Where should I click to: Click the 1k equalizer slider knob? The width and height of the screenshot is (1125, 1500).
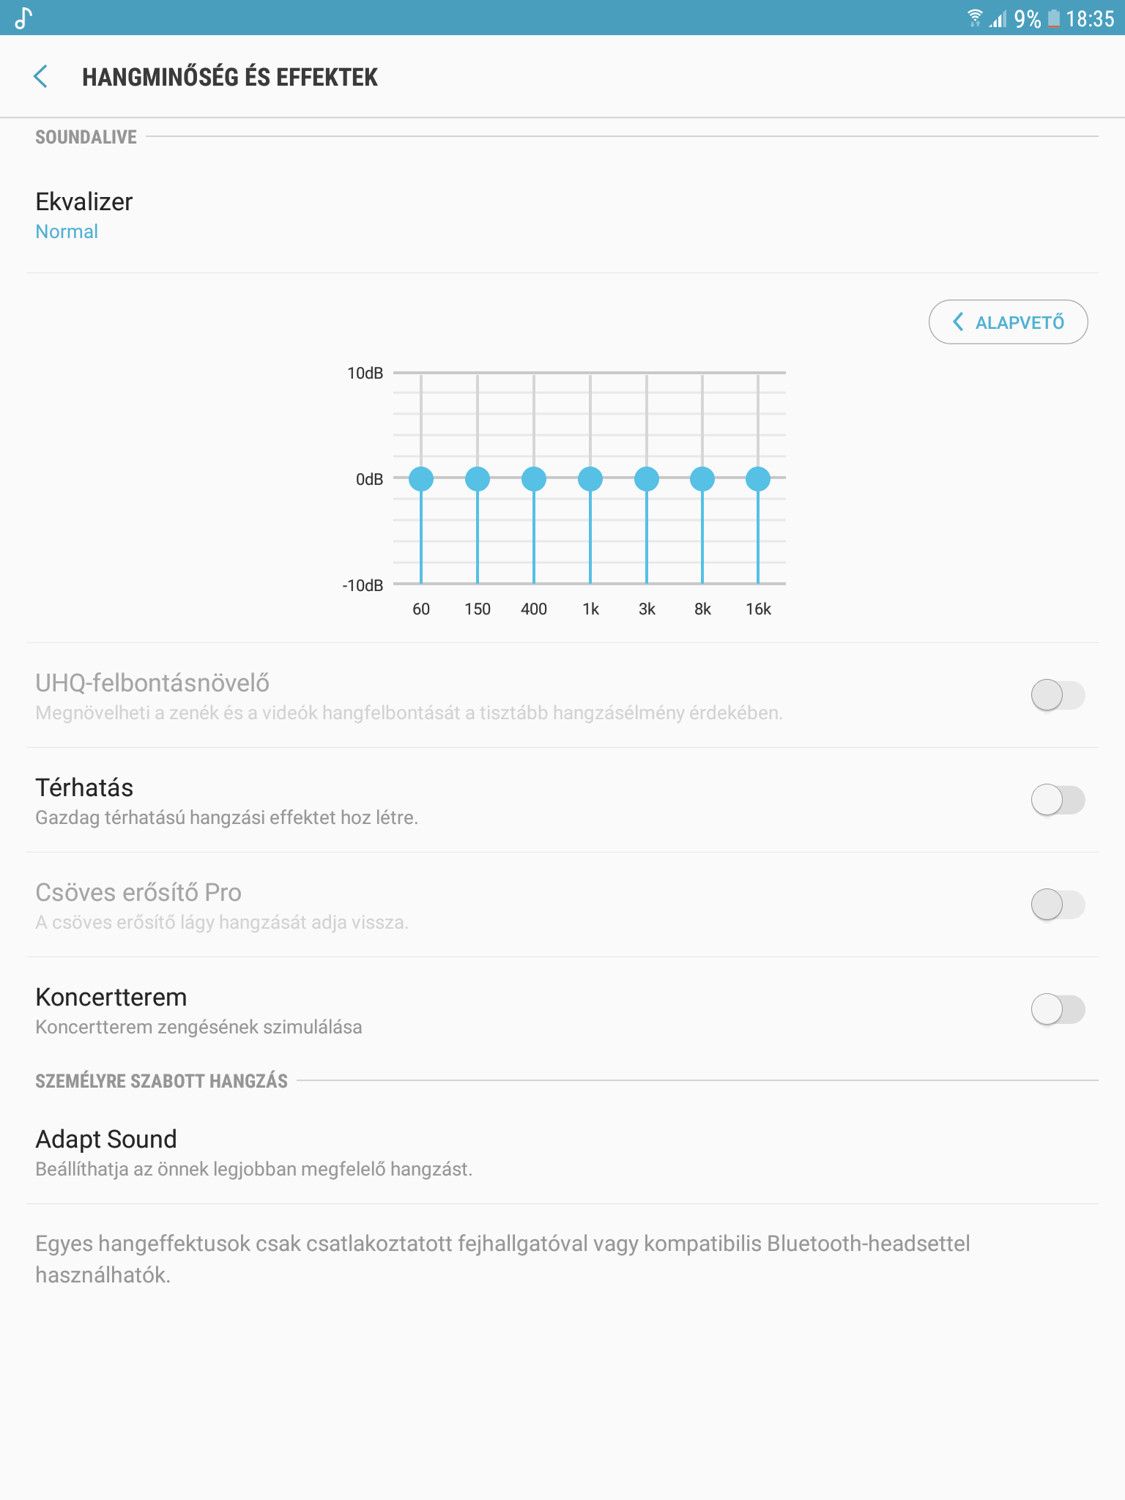tap(590, 479)
